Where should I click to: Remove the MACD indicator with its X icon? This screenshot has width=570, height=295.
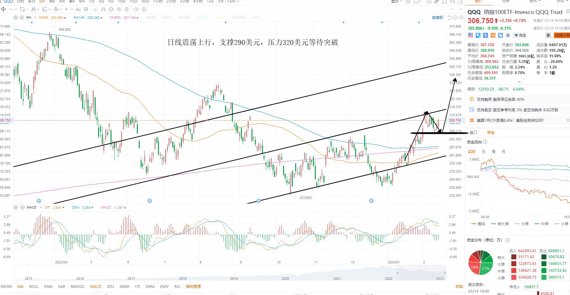[22, 207]
